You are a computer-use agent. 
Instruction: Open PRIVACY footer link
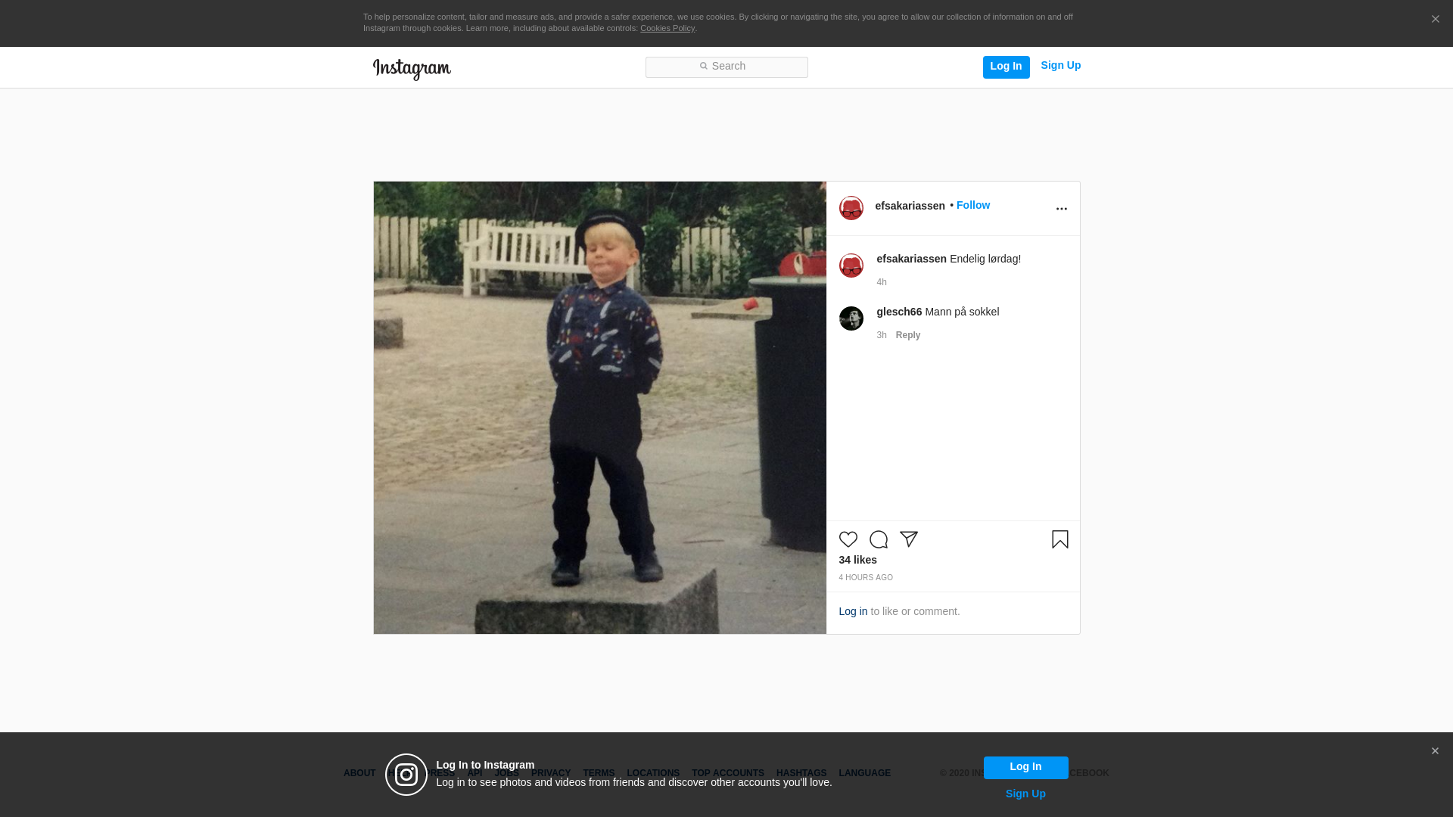point(551,773)
